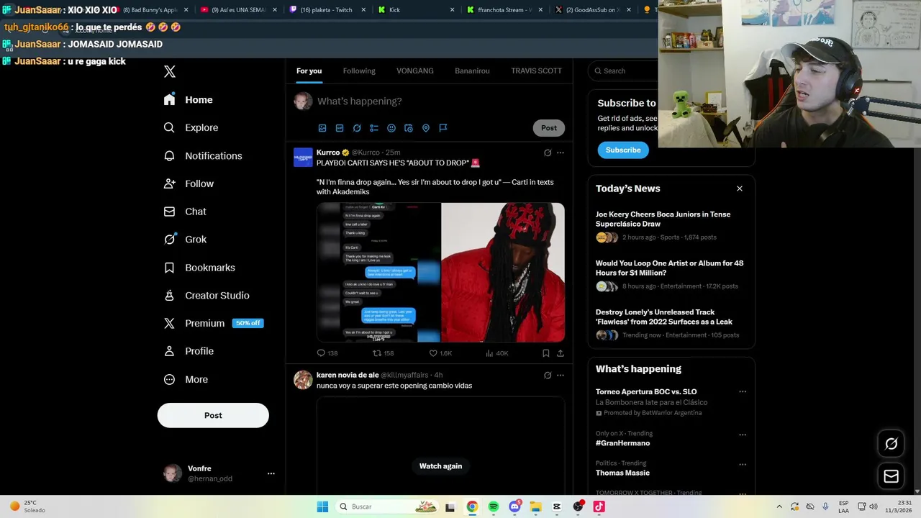Add a GIF to the post composer

[340, 128]
